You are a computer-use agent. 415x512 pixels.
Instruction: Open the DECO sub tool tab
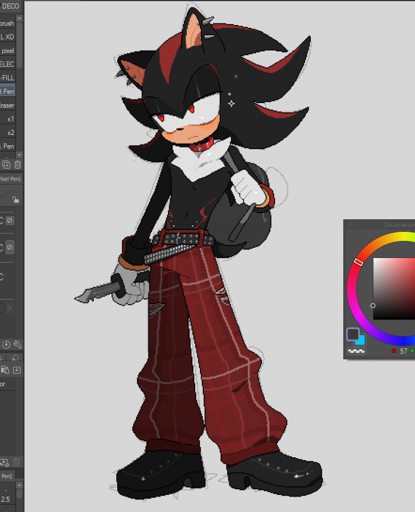coord(10,6)
